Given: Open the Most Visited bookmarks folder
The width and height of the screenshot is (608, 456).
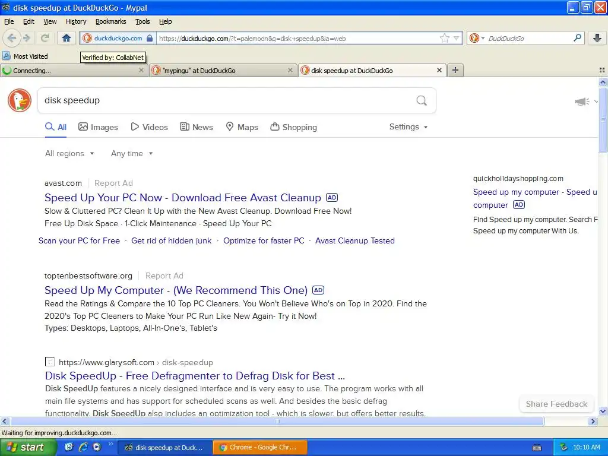Looking at the screenshot, I should (x=25, y=56).
